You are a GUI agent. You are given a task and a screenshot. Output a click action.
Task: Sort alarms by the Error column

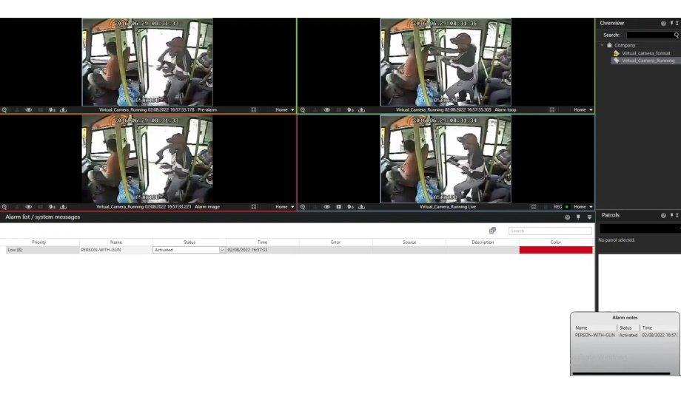coord(336,242)
